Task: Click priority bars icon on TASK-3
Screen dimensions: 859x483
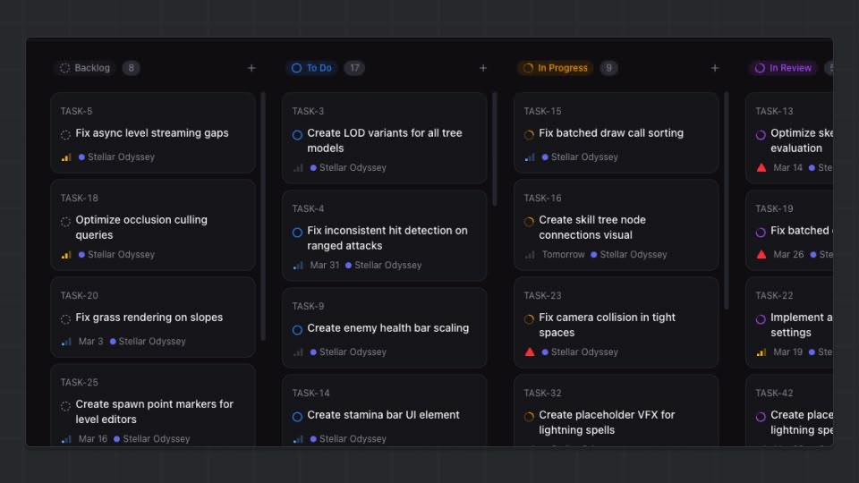Action: 298,168
